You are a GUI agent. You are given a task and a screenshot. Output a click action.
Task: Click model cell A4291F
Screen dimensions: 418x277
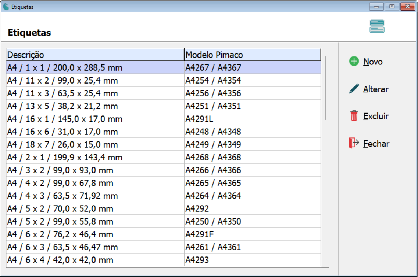253,234
